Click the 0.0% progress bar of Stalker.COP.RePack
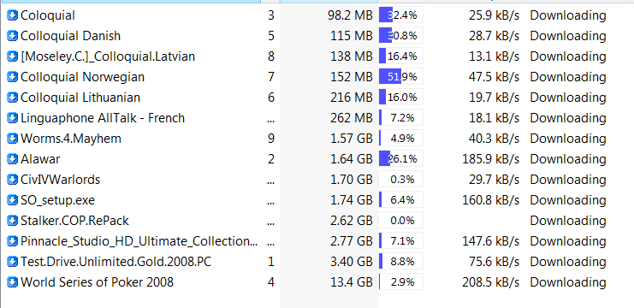The image size is (634, 308). (400, 221)
